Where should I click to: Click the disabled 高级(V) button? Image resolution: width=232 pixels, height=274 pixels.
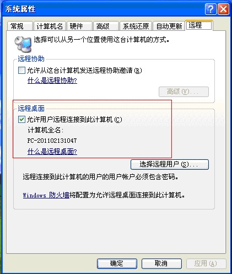184,92
